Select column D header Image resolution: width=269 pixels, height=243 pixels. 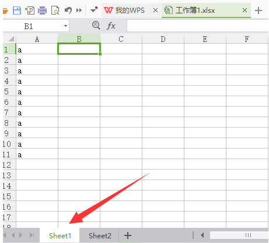163,39
